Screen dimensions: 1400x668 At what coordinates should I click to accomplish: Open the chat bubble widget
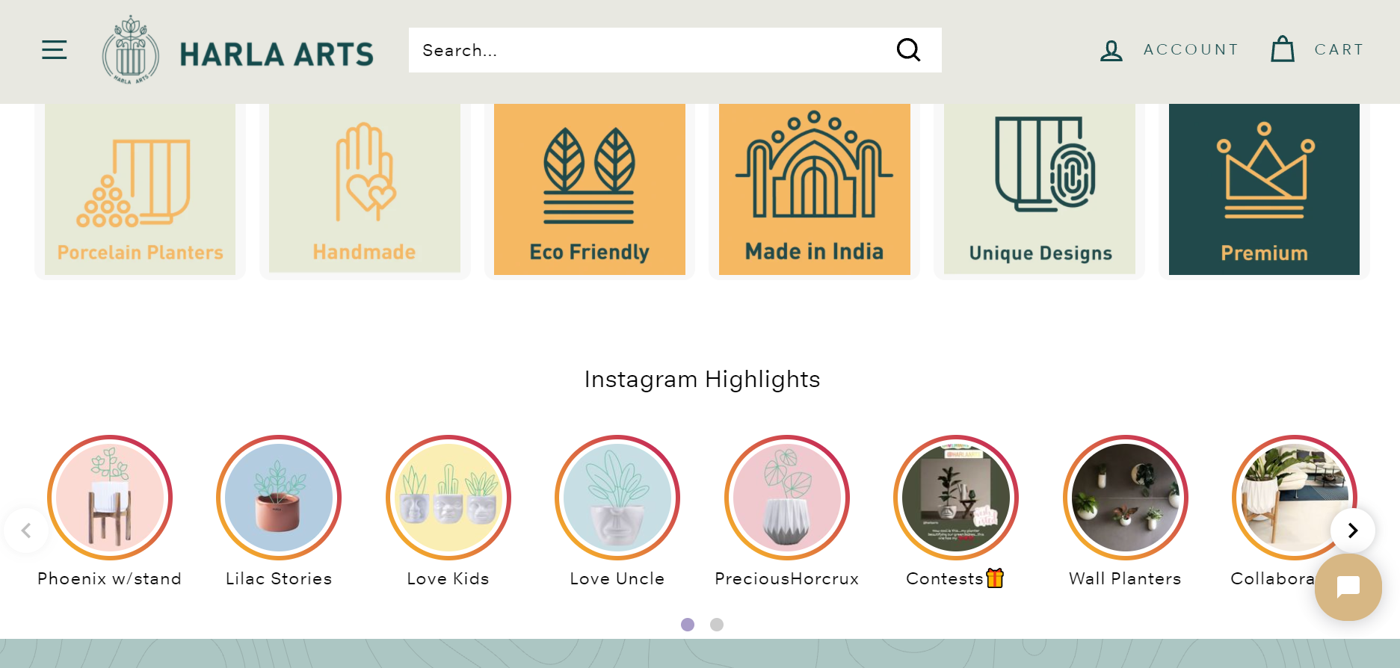(x=1348, y=588)
